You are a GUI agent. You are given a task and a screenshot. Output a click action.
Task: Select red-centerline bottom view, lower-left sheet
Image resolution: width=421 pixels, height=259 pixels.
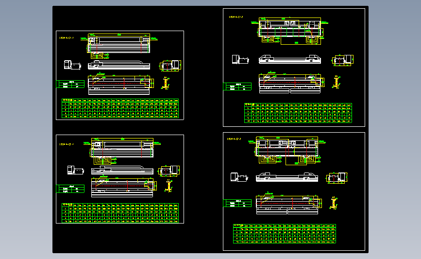(124, 186)
